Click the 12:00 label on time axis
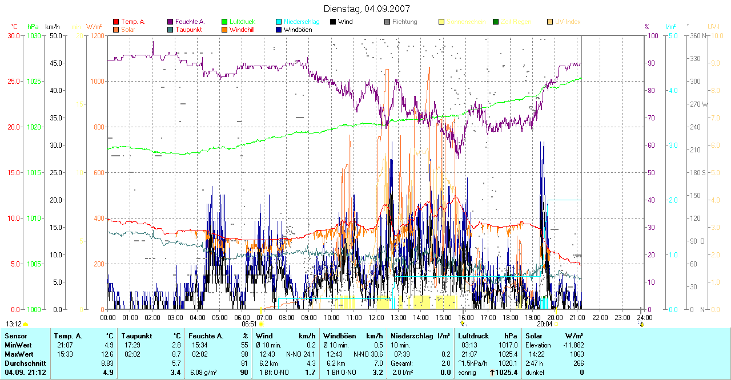 [376, 317]
